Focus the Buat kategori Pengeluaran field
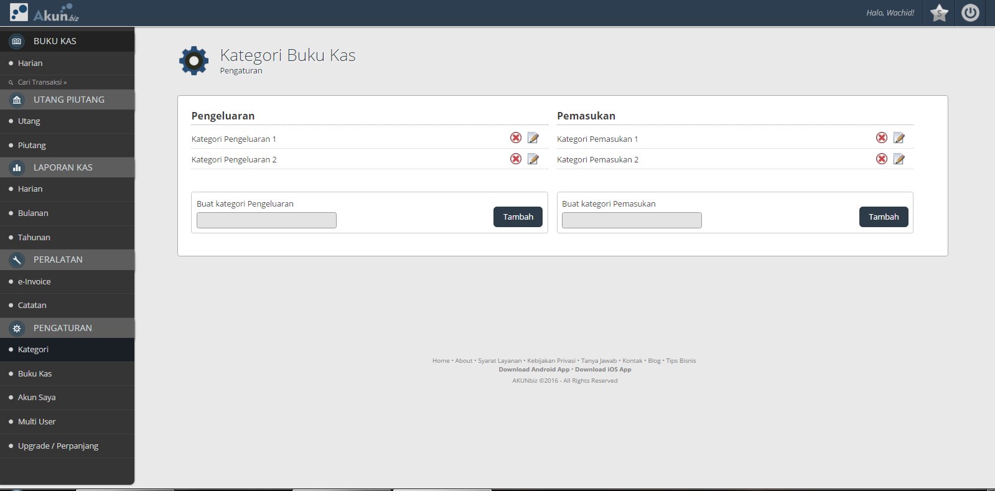Viewport: 995px width, 491px height. pos(266,220)
